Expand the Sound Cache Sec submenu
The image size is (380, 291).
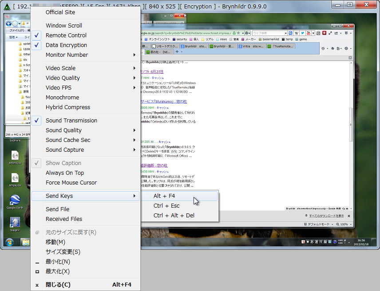(x=85, y=140)
